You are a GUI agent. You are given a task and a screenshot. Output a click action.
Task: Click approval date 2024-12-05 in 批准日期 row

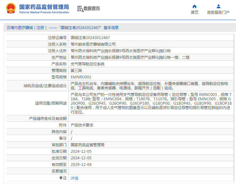(x=81, y=152)
